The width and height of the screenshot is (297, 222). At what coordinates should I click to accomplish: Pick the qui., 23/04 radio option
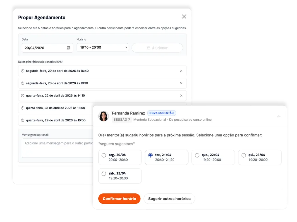pyautogui.click(x=244, y=155)
